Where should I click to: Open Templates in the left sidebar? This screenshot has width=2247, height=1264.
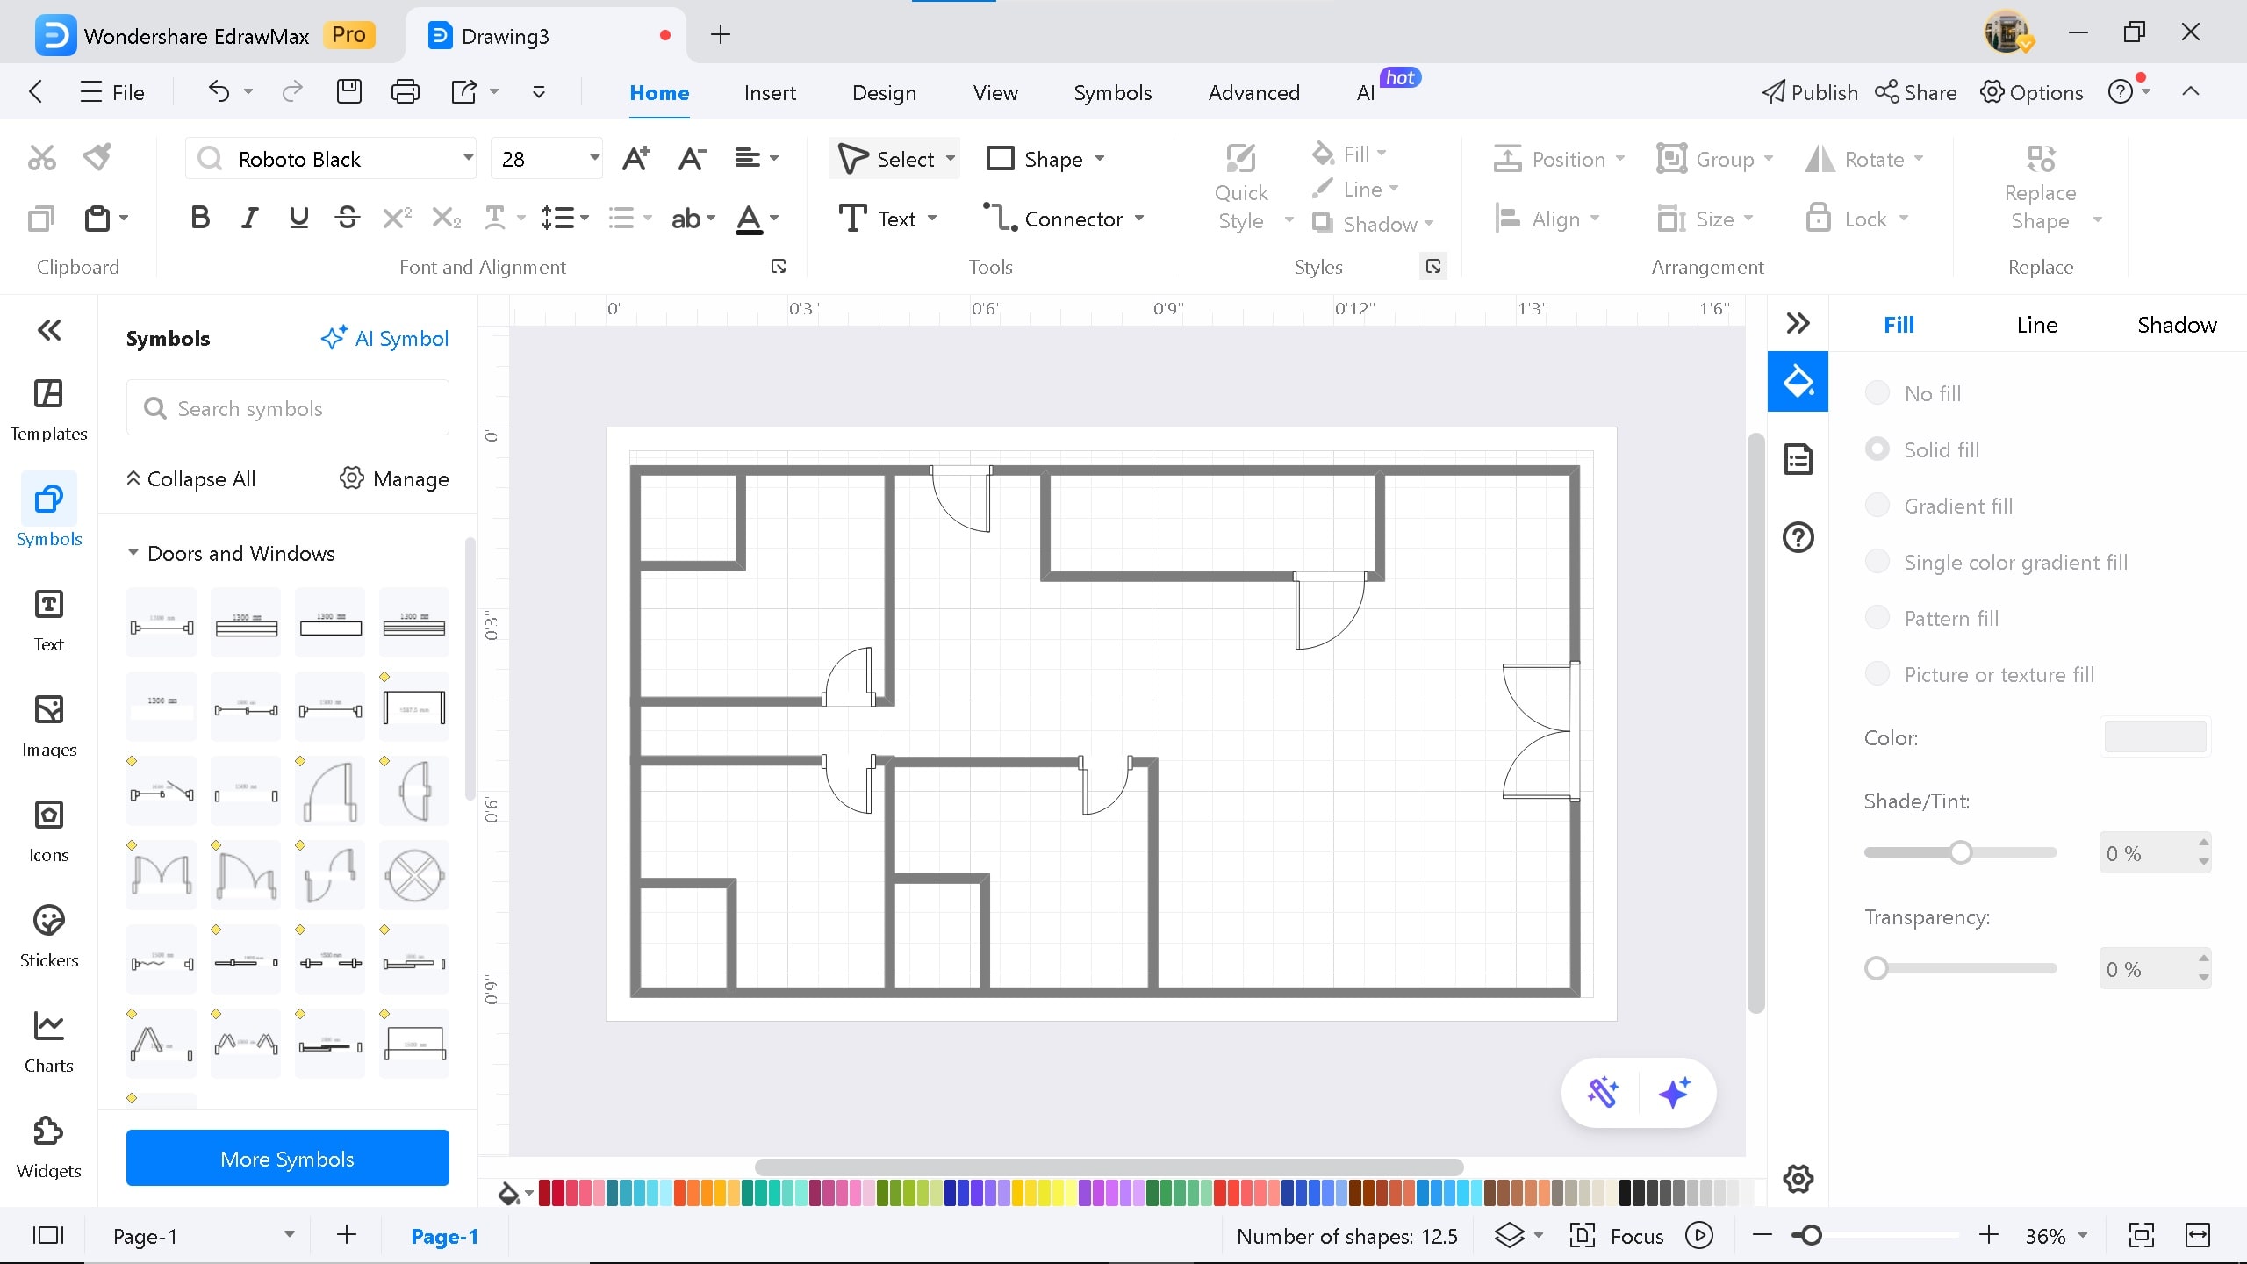[48, 409]
